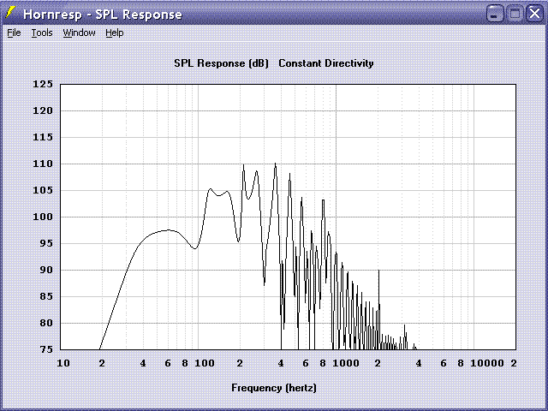Maximize the Hornresp SPL Response window
The width and height of the screenshot is (548, 411).
[515, 14]
